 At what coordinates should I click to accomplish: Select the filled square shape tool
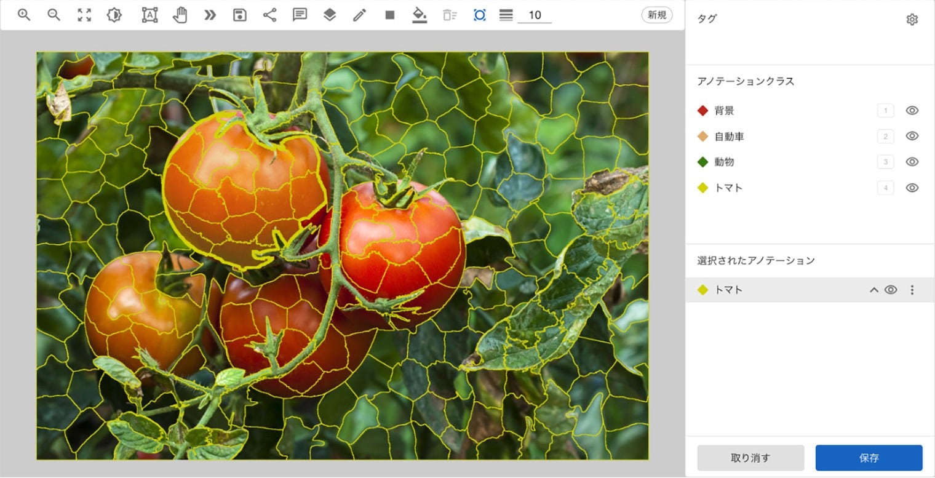(390, 15)
